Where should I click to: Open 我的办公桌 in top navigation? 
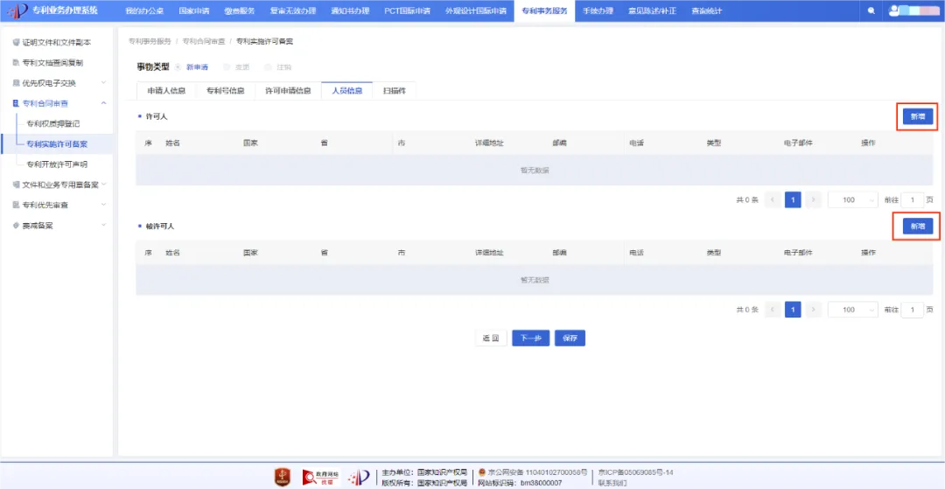144,10
